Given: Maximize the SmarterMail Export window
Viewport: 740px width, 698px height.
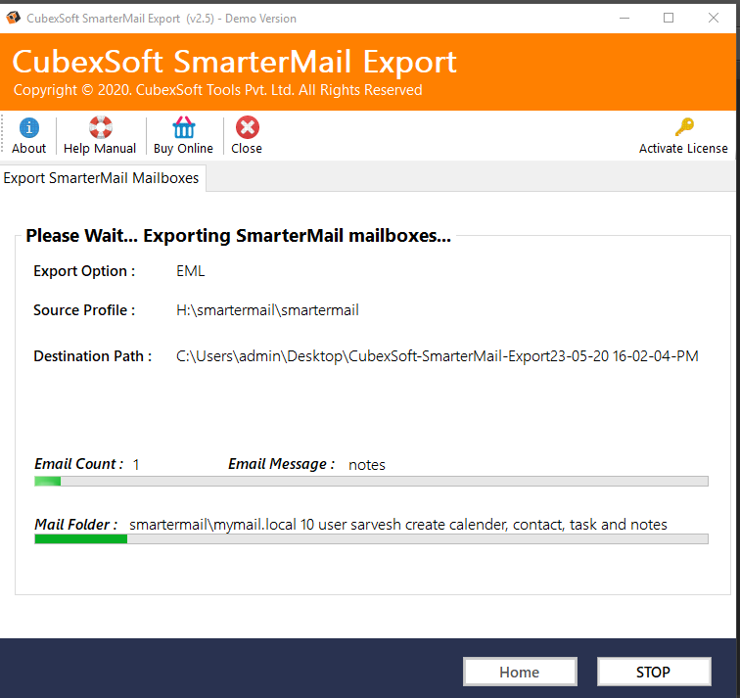Looking at the screenshot, I should [x=669, y=18].
